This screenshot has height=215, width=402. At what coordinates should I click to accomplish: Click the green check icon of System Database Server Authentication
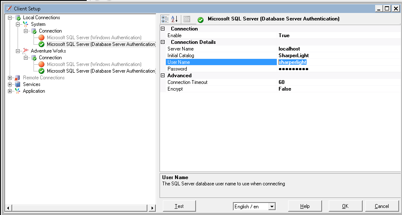click(41, 44)
